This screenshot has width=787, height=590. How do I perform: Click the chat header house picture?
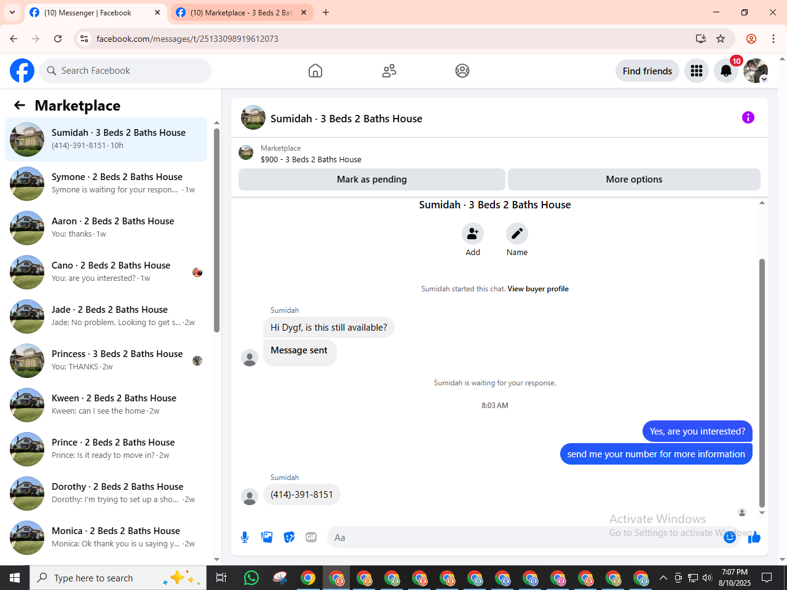click(x=253, y=117)
